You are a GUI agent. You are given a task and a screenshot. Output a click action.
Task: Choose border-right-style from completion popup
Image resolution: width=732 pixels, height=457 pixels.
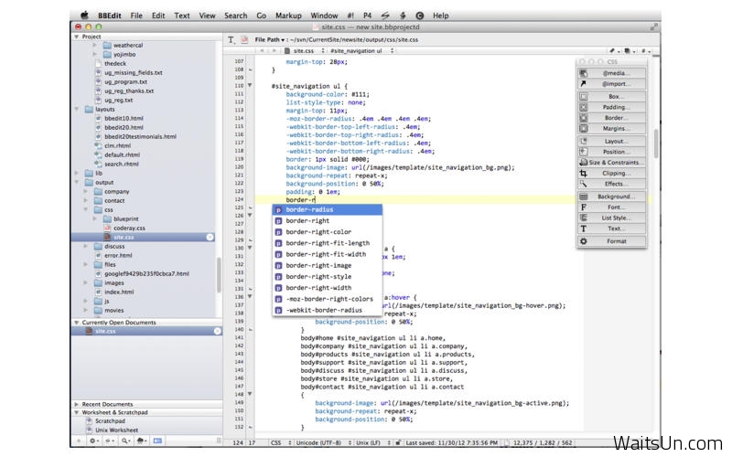coord(328,277)
